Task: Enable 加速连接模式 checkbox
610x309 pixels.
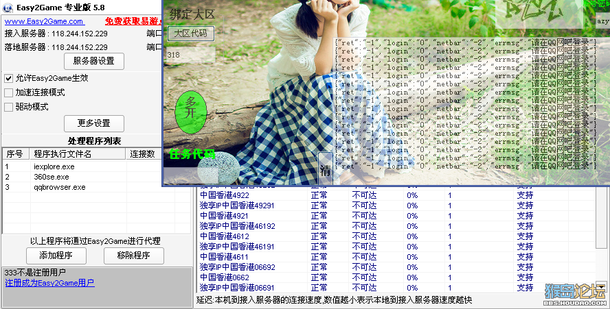Action: click(8, 92)
